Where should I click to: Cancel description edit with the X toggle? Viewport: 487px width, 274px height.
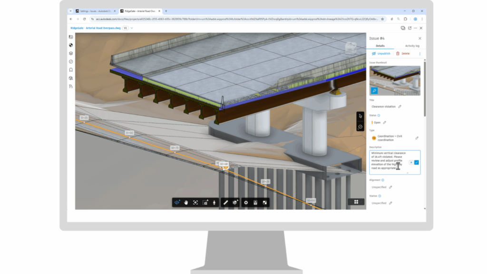[411, 162]
